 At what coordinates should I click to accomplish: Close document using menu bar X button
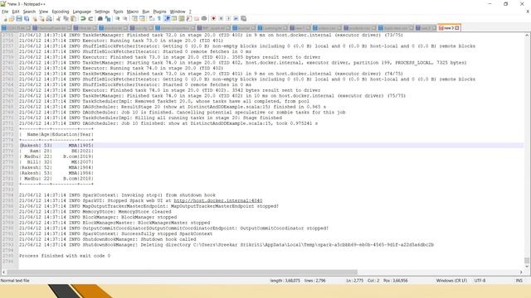[528, 12]
